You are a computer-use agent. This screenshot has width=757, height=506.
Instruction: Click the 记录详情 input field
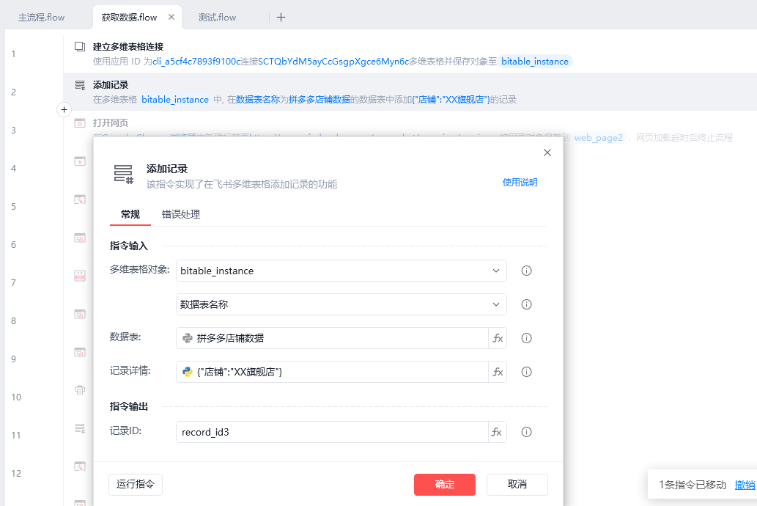pos(332,372)
